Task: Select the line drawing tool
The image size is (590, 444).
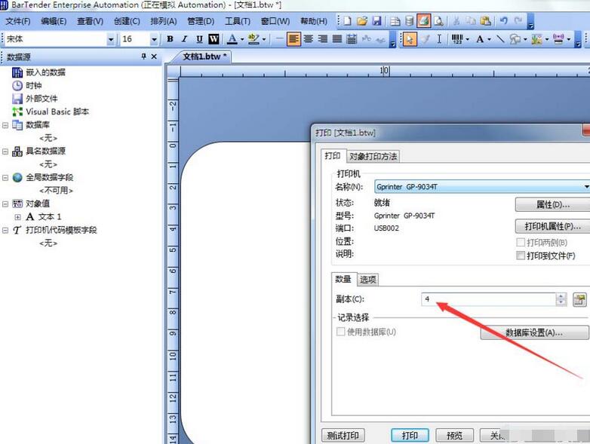Action: click(x=500, y=39)
